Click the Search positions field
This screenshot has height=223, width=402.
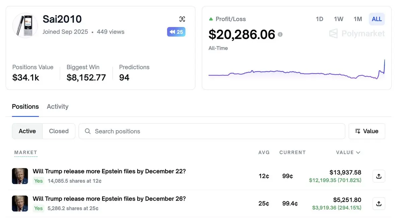(214, 131)
